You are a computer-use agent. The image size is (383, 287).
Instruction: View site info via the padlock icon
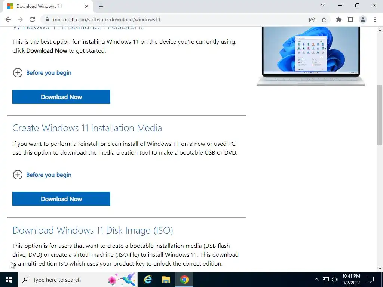click(48, 19)
